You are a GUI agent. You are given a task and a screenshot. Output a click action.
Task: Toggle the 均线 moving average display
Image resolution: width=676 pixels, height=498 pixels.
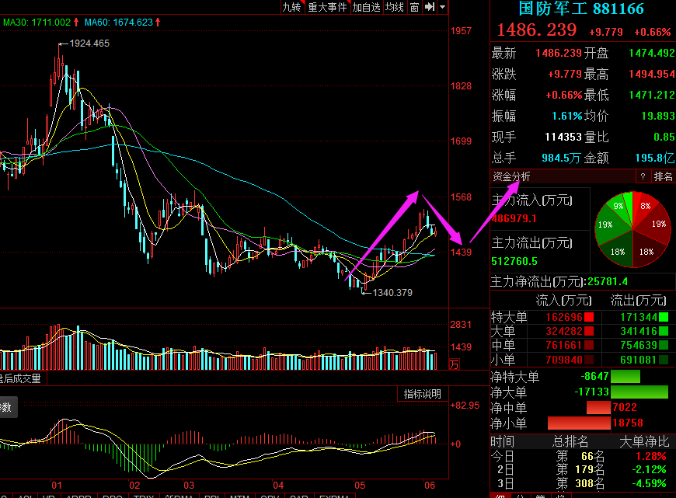pos(395,7)
